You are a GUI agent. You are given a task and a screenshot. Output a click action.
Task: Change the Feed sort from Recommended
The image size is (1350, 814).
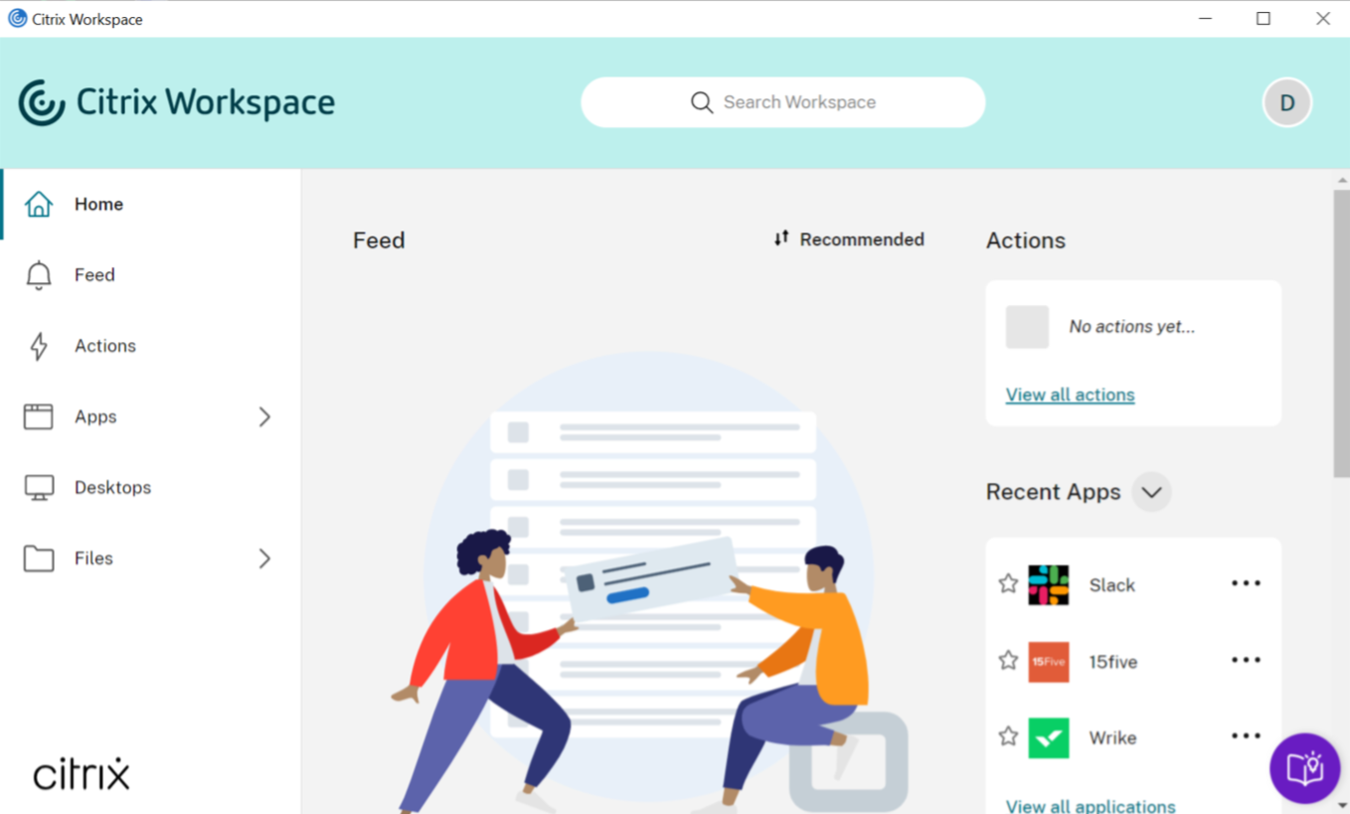coord(850,240)
